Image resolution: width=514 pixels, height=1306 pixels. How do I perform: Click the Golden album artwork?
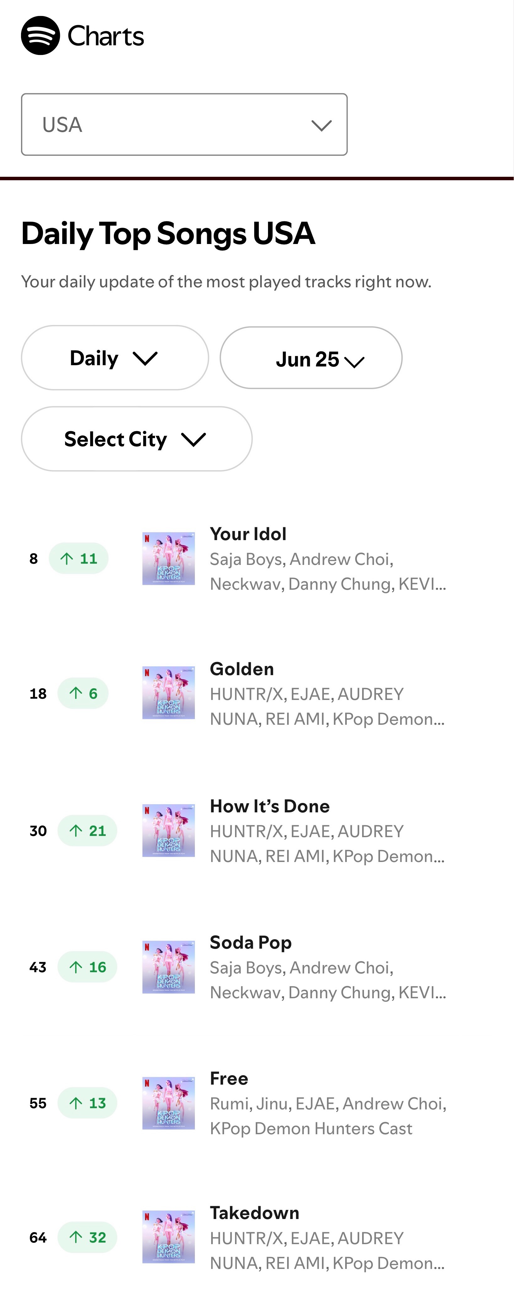[x=169, y=692]
